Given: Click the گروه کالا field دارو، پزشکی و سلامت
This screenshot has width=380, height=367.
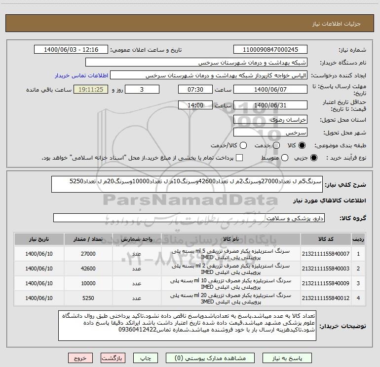Looking at the screenshot, I should pos(189,218).
